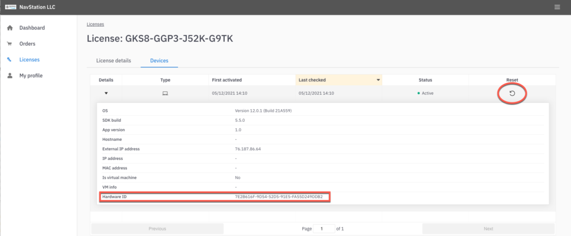Collapse the device details row arrow
571x236 pixels.
click(106, 93)
